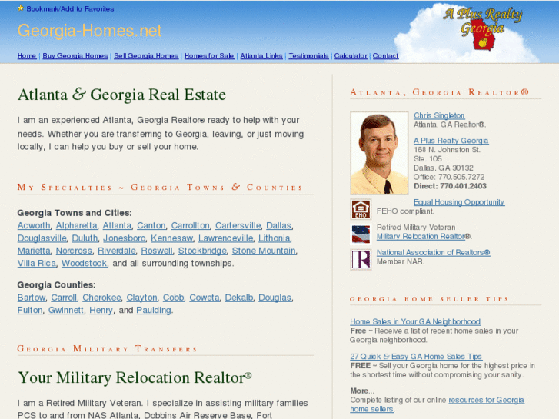Viewport: 559px width, 419px height.
Task: Click the Carroll county link
Action: coord(64,298)
